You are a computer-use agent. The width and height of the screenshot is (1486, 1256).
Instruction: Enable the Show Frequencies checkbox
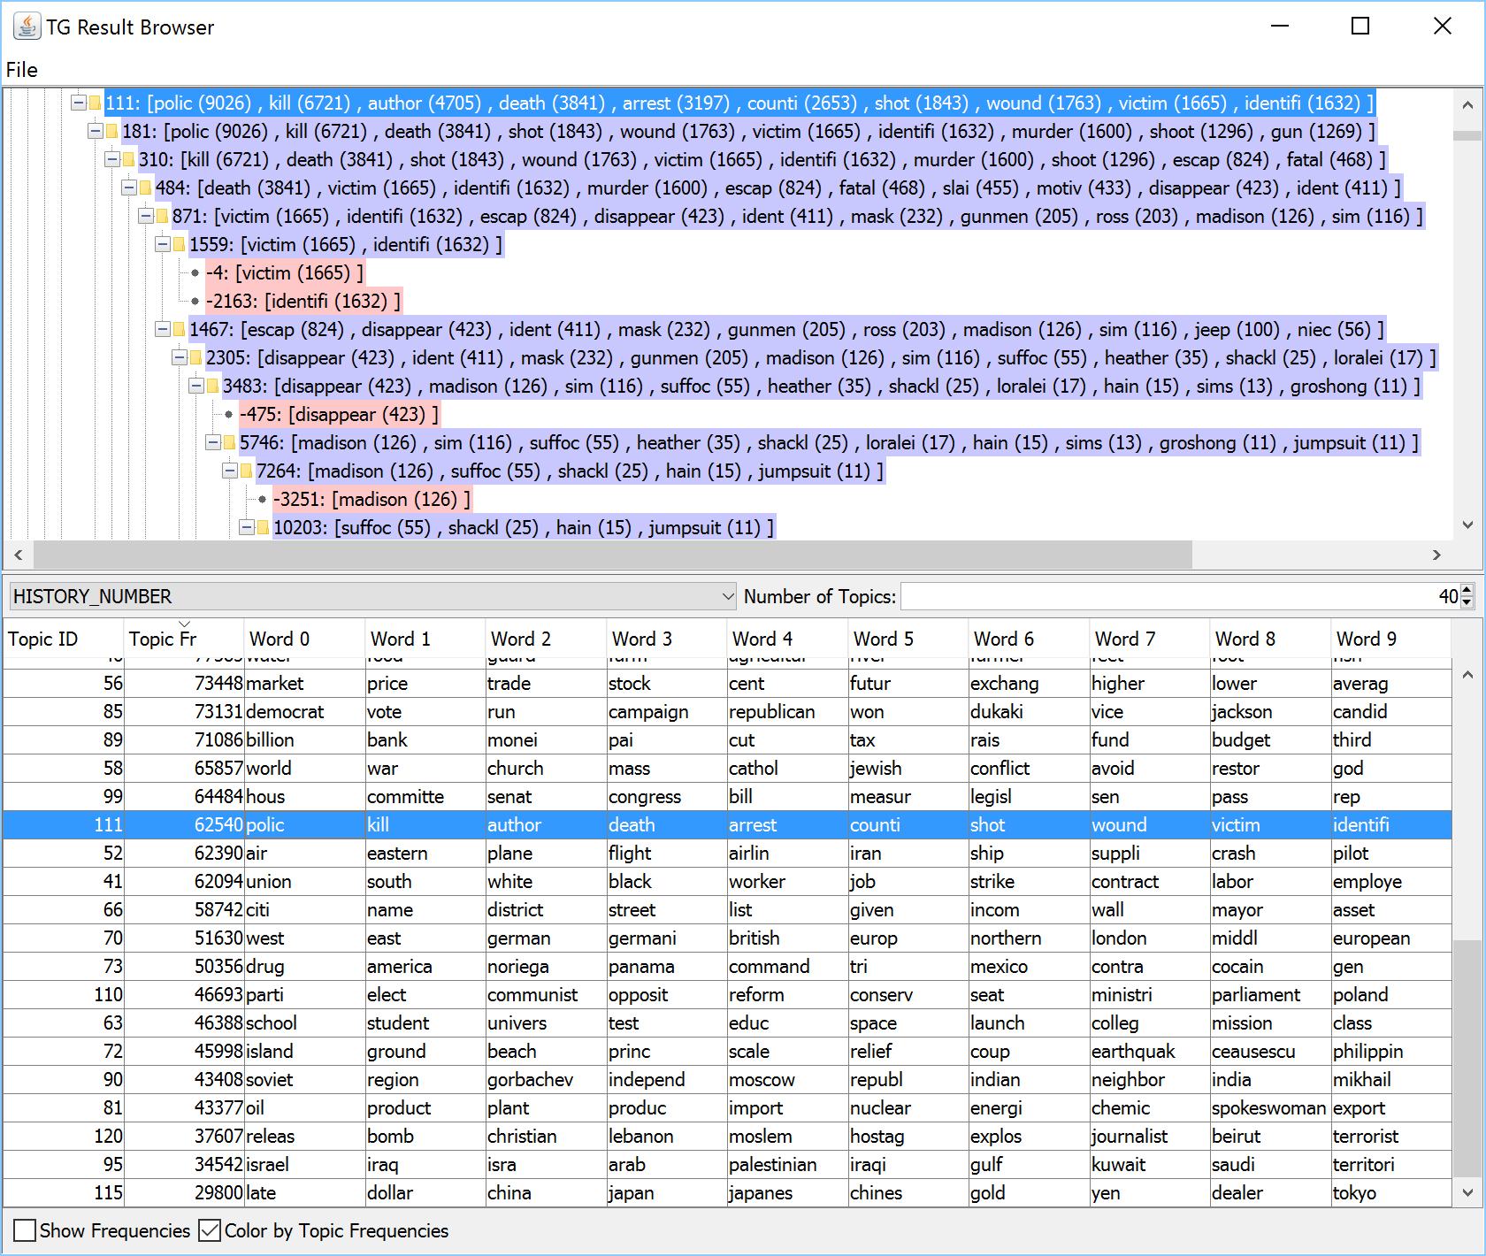click(25, 1230)
